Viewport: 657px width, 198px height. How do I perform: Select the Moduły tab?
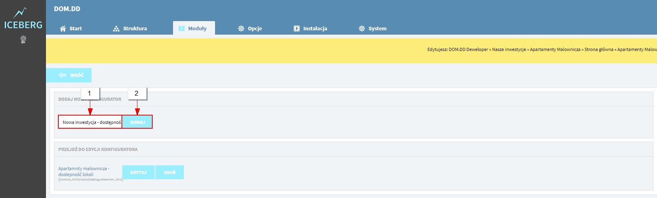coord(194,28)
